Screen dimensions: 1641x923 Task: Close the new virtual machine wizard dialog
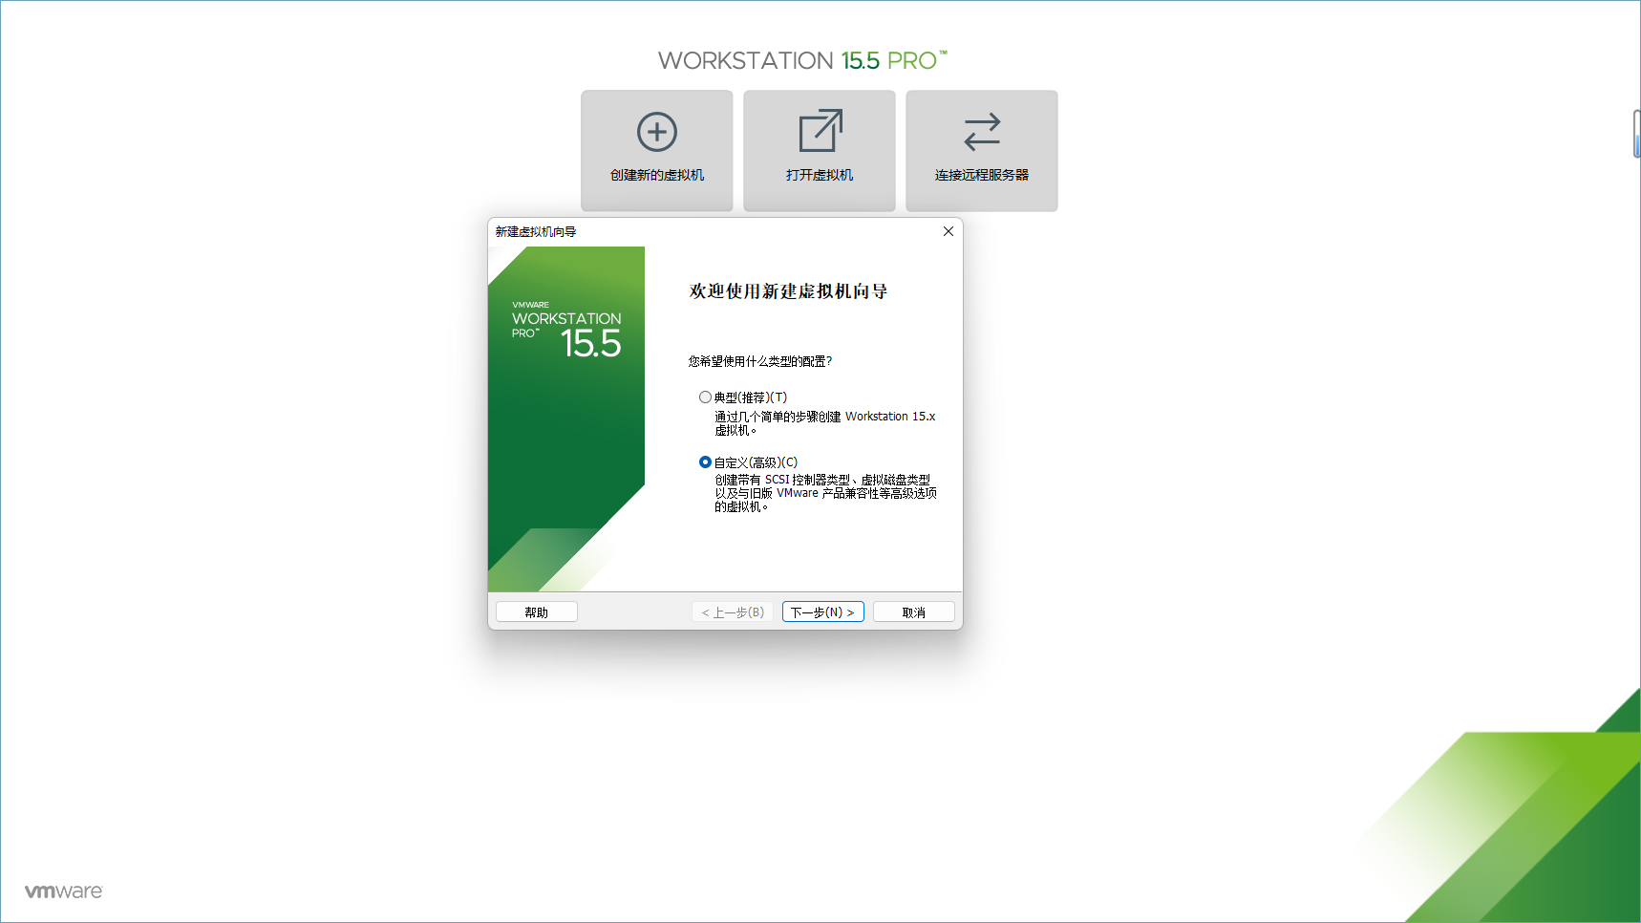pos(948,231)
